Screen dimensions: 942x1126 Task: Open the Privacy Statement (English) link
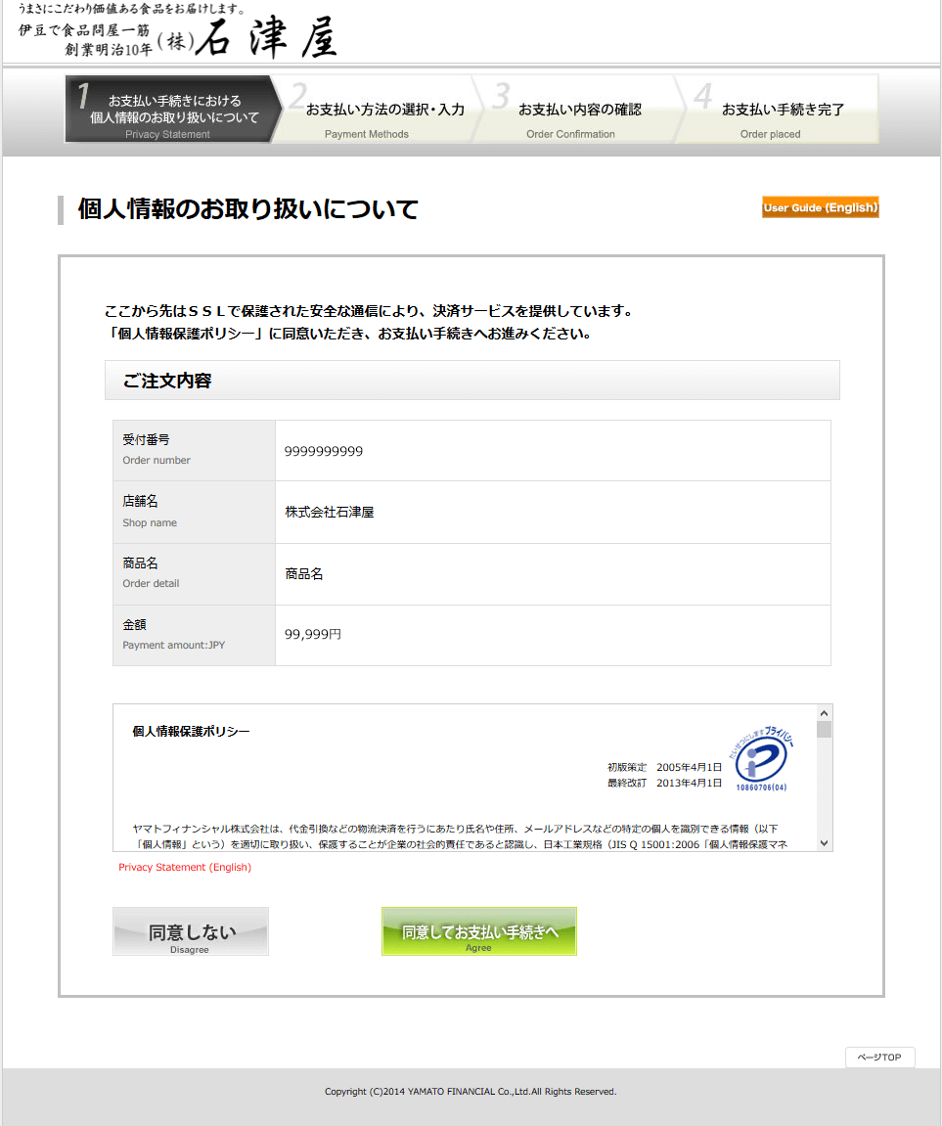coord(185,868)
